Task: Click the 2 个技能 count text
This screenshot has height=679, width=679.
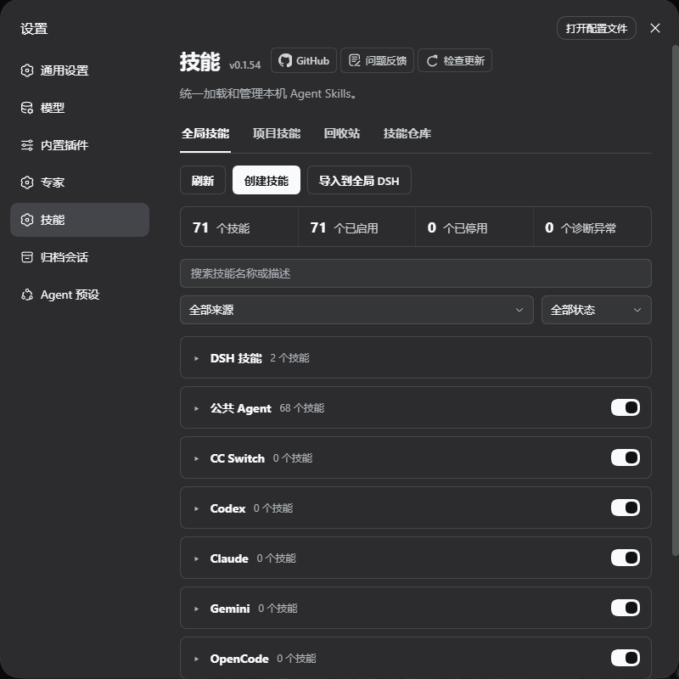Action: click(x=289, y=358)
